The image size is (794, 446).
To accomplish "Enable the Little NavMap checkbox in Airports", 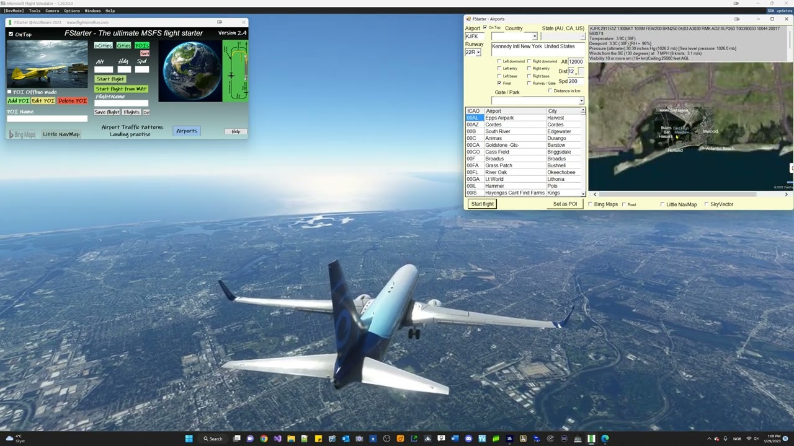I will [x=662, y=204].
